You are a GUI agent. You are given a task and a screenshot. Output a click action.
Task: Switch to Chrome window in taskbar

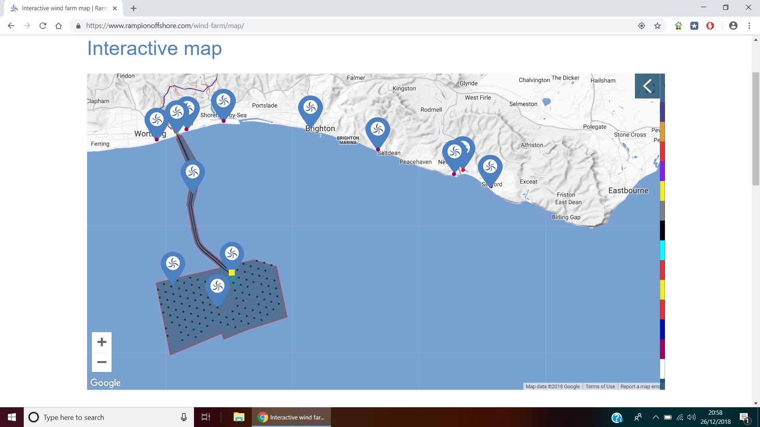click(x=291, y=417)
